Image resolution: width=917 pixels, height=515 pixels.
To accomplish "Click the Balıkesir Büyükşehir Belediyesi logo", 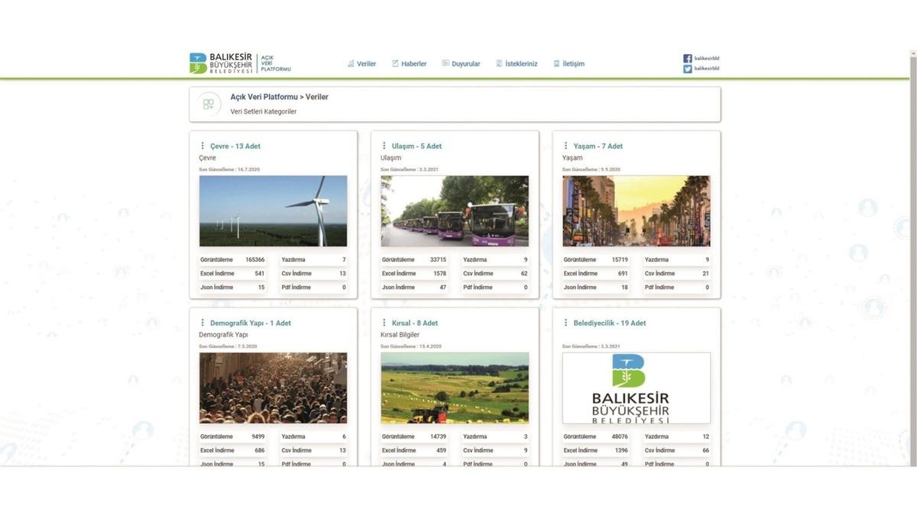I will pyautogui.click(x=222, y=63).
